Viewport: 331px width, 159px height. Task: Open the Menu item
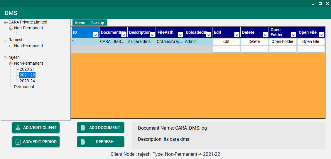pyautogui.click(x=80, y=23)
